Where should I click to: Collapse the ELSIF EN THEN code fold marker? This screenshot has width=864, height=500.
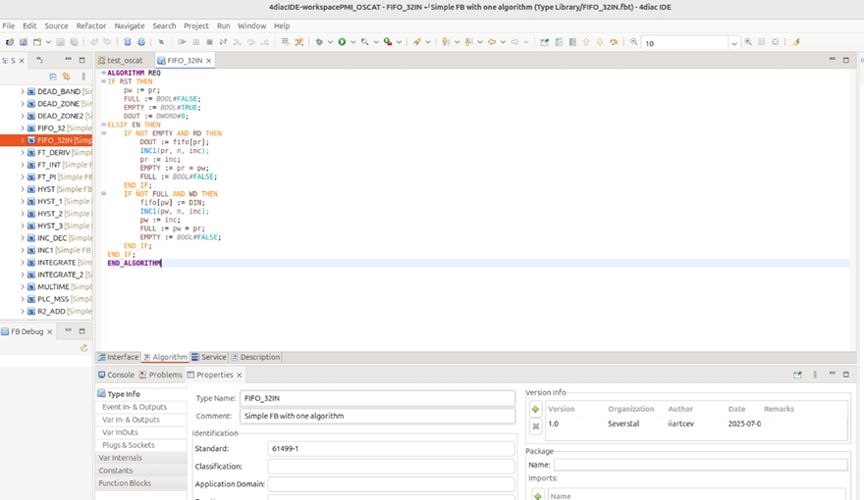coord(104,125)
